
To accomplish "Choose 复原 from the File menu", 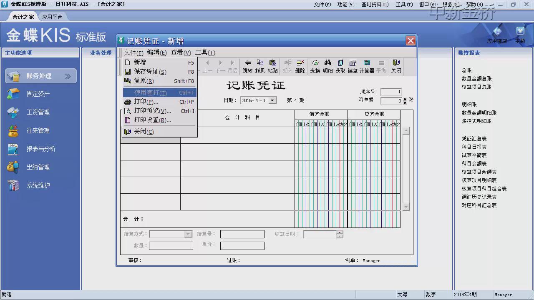I will [159, 81].
